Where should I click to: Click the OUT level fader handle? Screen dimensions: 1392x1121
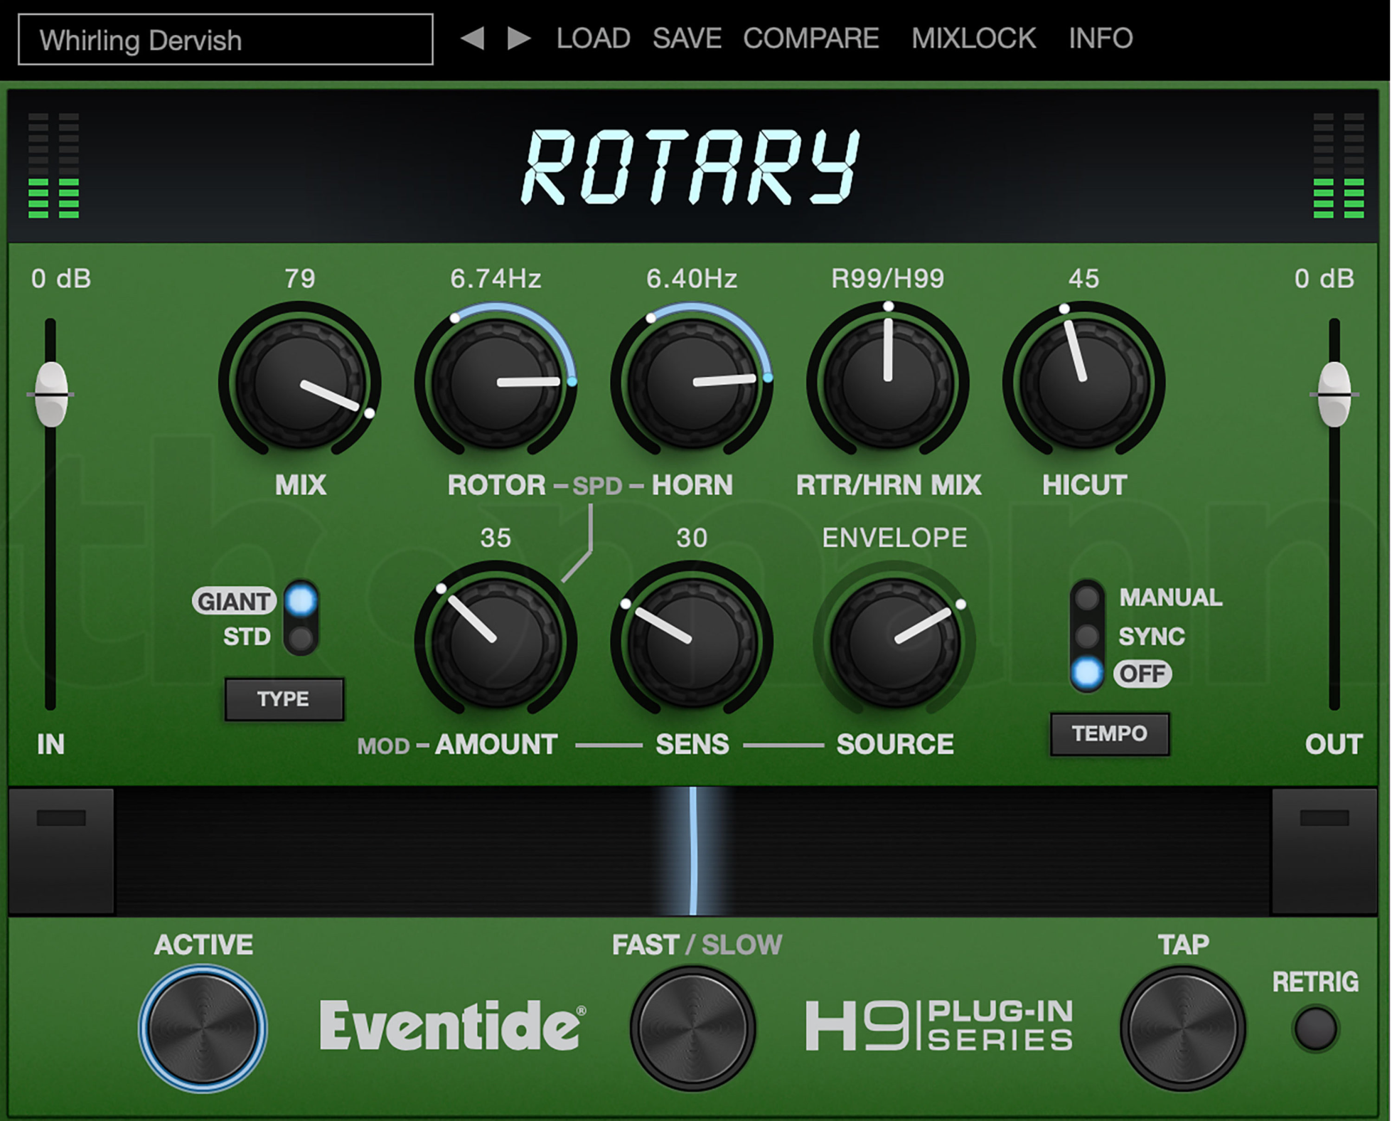[x=1334, y=394]
